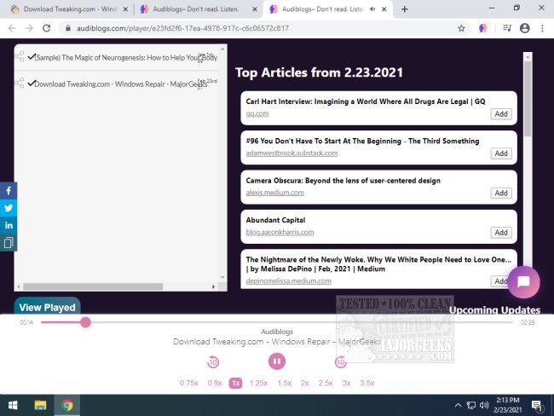Open adamwestbrook.substack.com link
This screenshot has height=416, width=554.
pyautogui.click(x=291, y=153)
